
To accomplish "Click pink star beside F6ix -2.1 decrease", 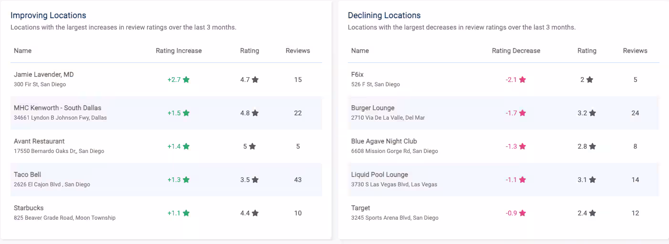I will coord(523,80).
